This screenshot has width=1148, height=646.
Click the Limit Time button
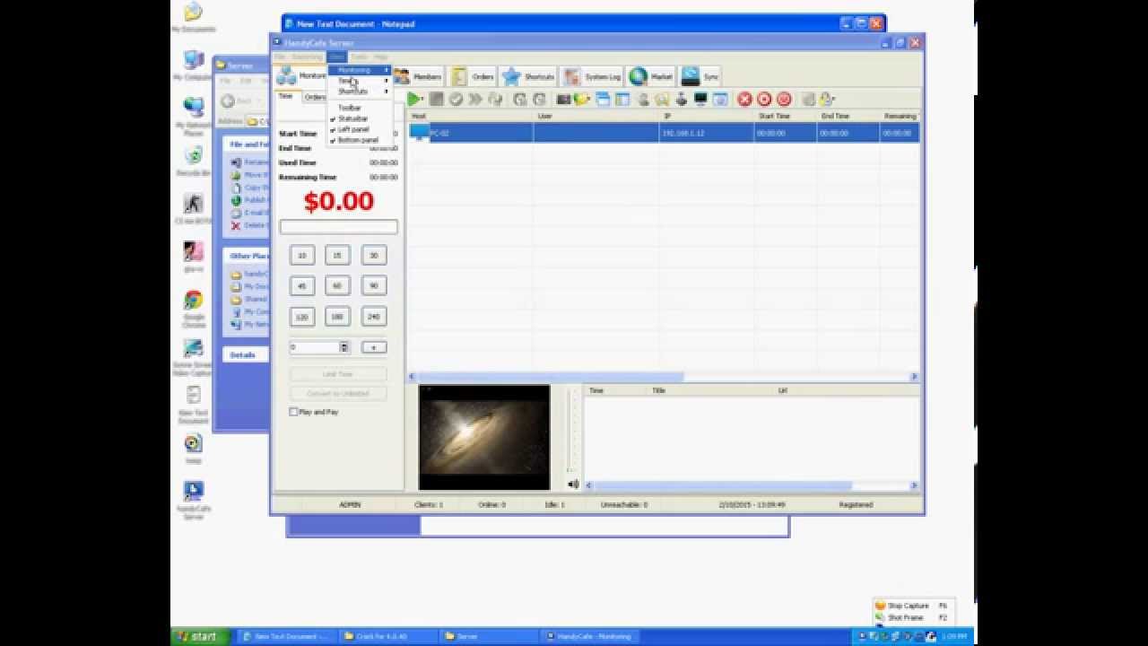(x=338, y=374)
